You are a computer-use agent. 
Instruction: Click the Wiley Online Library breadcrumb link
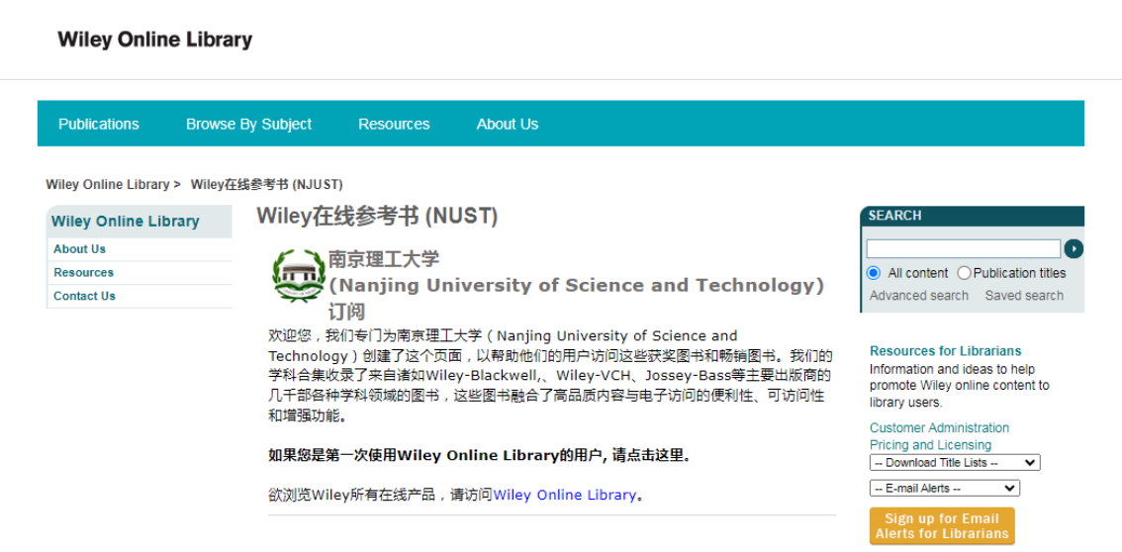(x=107, y=184)
